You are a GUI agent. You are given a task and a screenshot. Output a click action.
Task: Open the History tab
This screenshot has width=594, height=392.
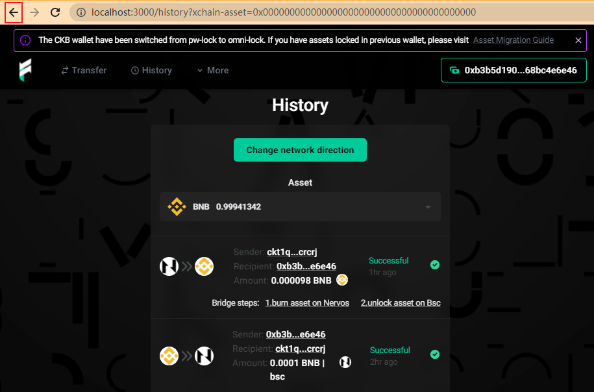(x=151, y=71)
